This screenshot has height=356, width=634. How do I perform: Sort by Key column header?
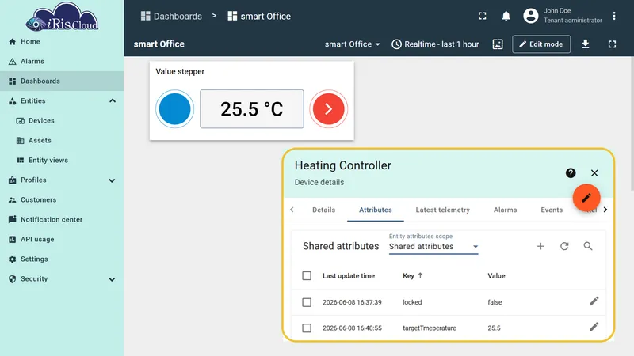coord(412,276)
